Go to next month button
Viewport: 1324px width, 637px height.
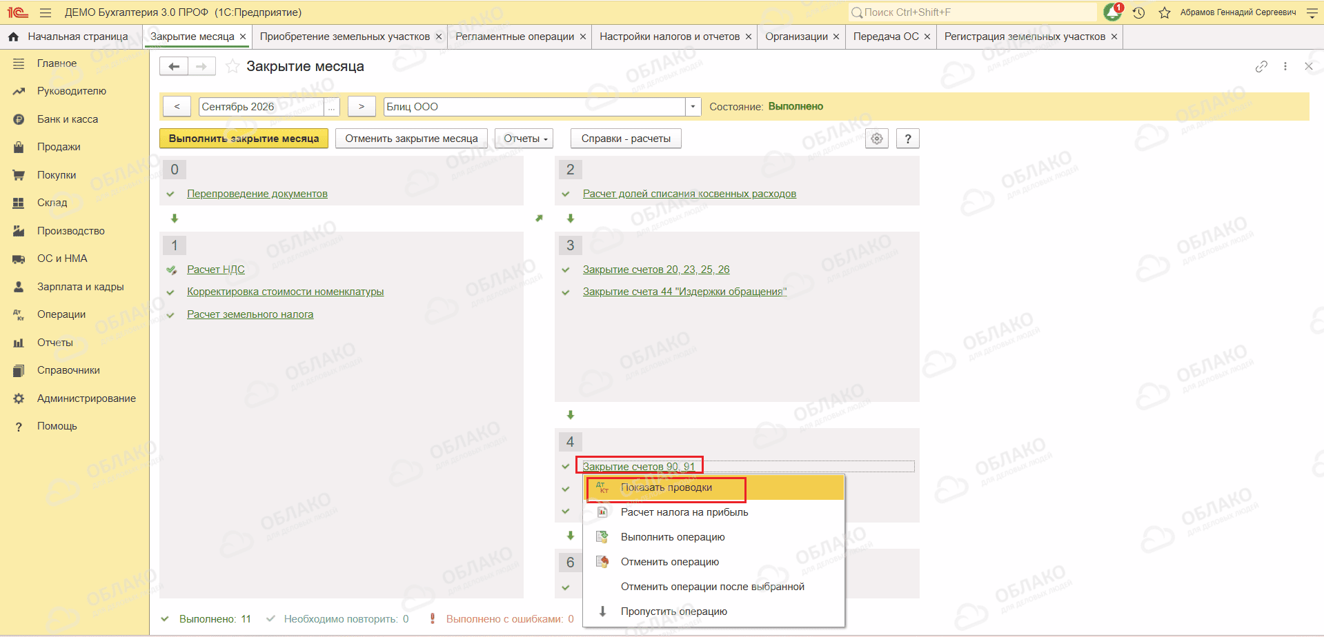pos(362,107)
